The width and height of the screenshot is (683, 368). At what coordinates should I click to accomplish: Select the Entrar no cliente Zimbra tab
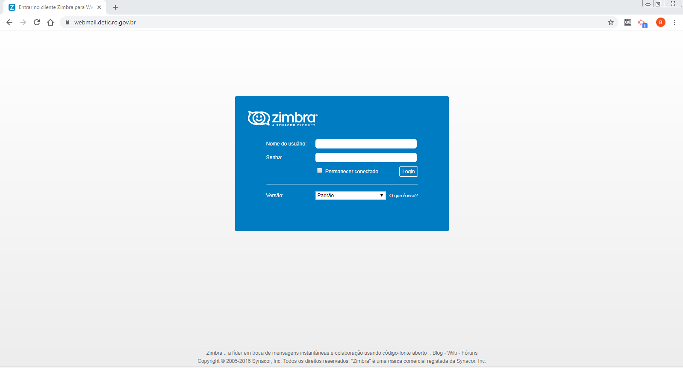point(55,7)
